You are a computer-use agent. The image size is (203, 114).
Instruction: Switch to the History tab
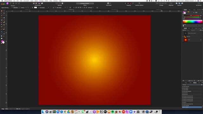coord(195,83)
